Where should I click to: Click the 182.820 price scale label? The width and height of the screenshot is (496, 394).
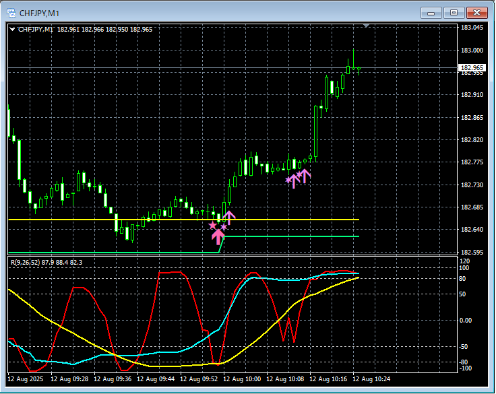472,140
